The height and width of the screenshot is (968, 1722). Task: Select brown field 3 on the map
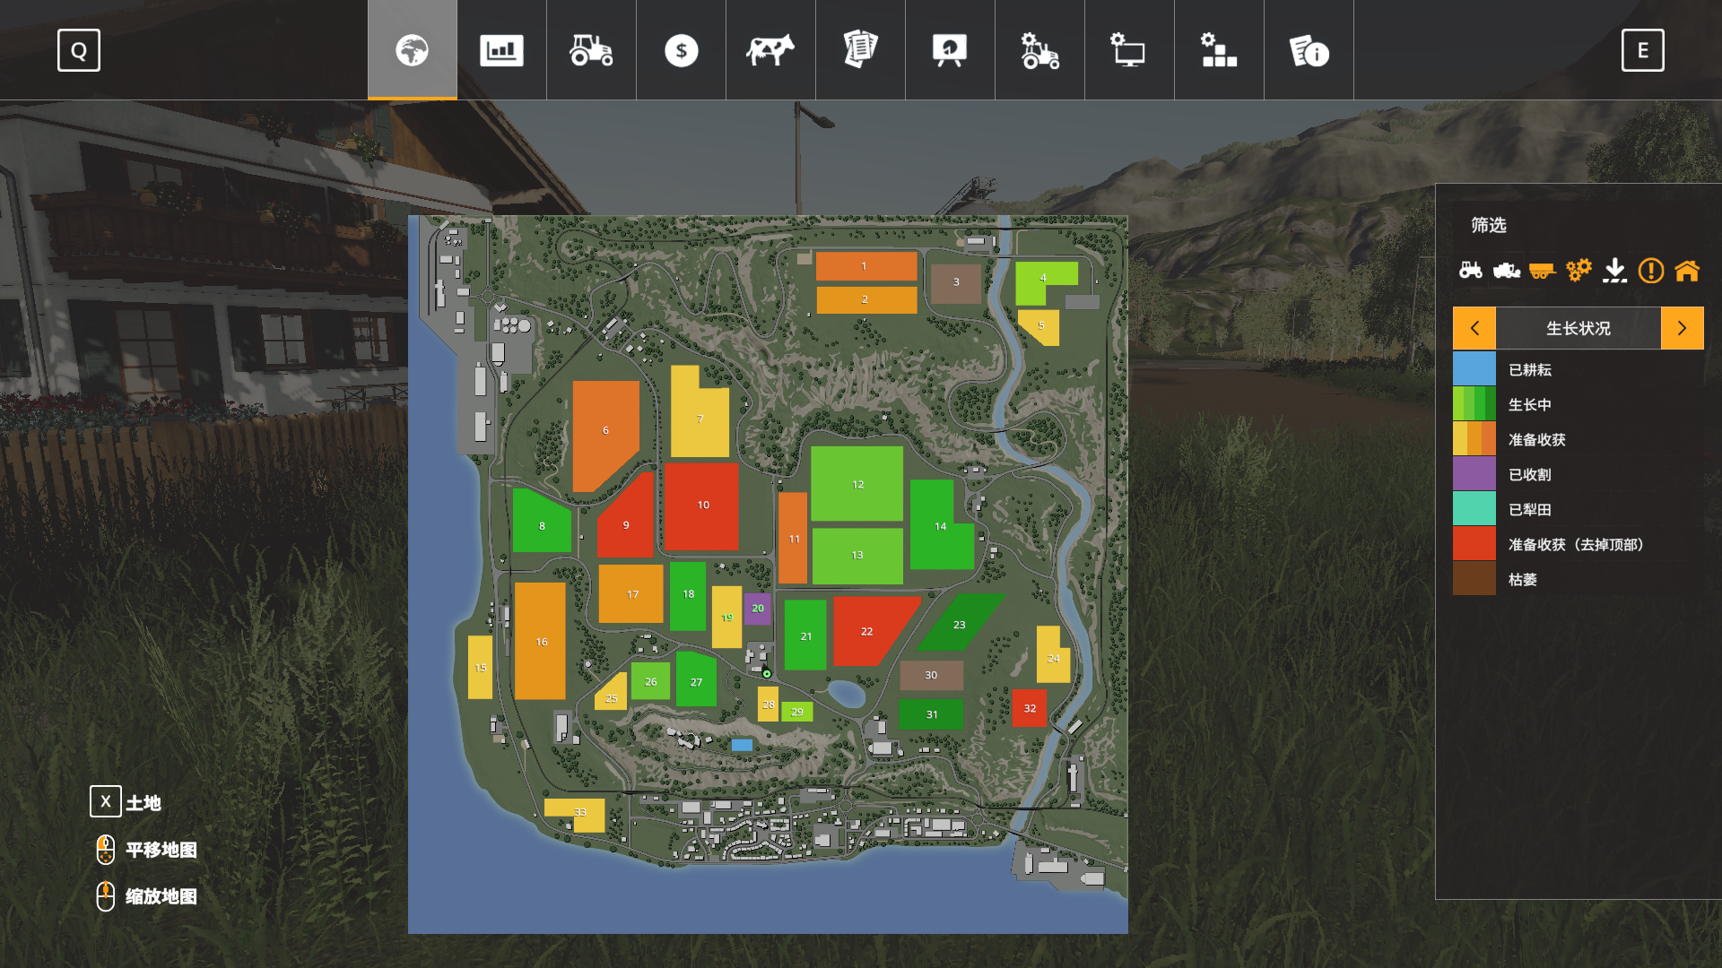(956, 283)
